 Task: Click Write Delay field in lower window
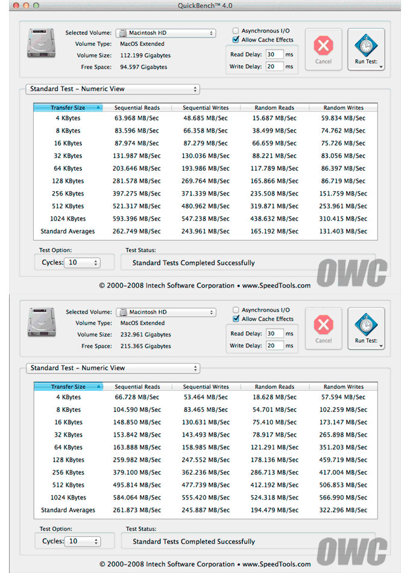[275, 346]
